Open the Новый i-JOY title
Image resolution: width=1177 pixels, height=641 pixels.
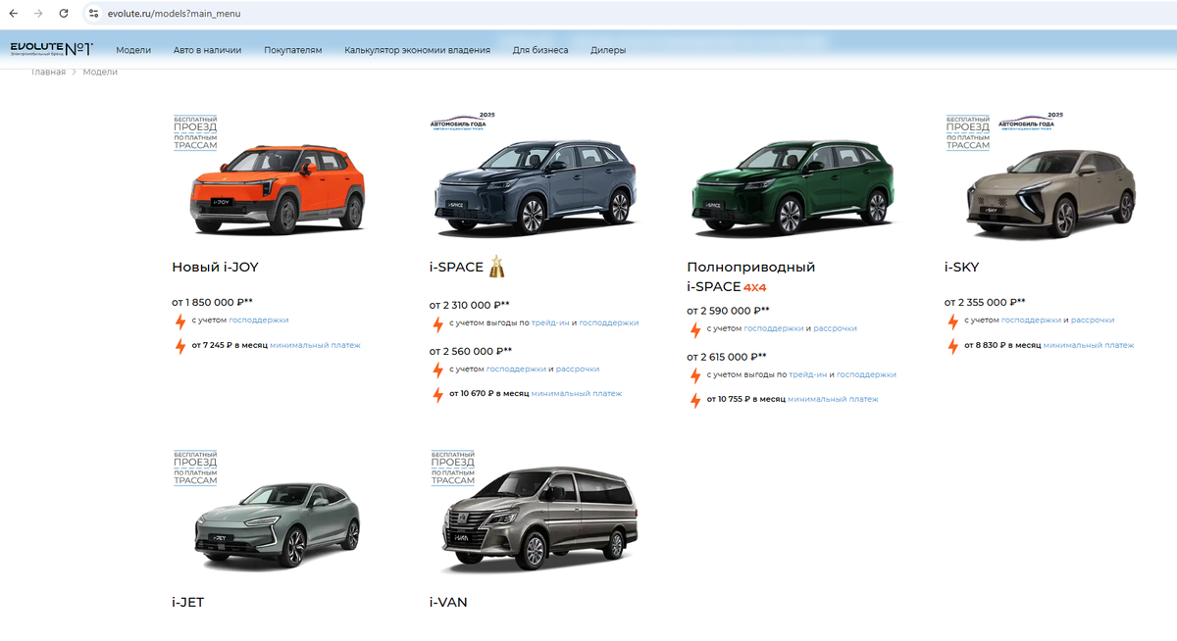pos(215,267)
